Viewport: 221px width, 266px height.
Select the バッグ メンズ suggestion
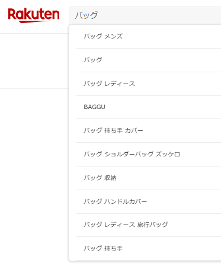(149, 36)
